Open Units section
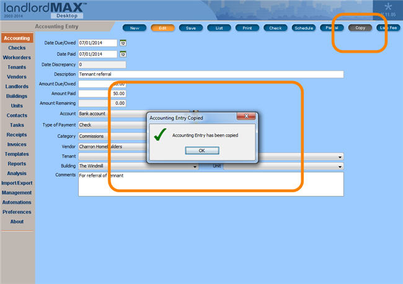The image size is (403, 284). [x=17, y=105]
